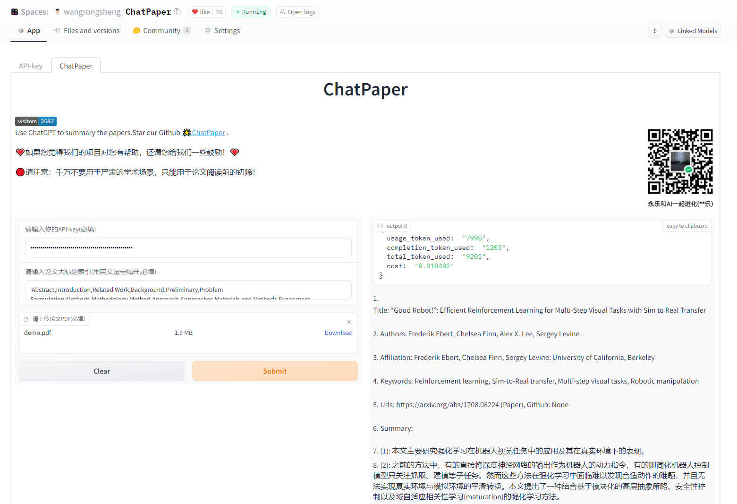This screenshot has width=737, height=504.
Task: Click the Open logs icon
Action: [282, 11]
